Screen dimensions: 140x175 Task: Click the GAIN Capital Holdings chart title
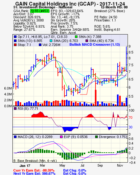coord(70,4)
